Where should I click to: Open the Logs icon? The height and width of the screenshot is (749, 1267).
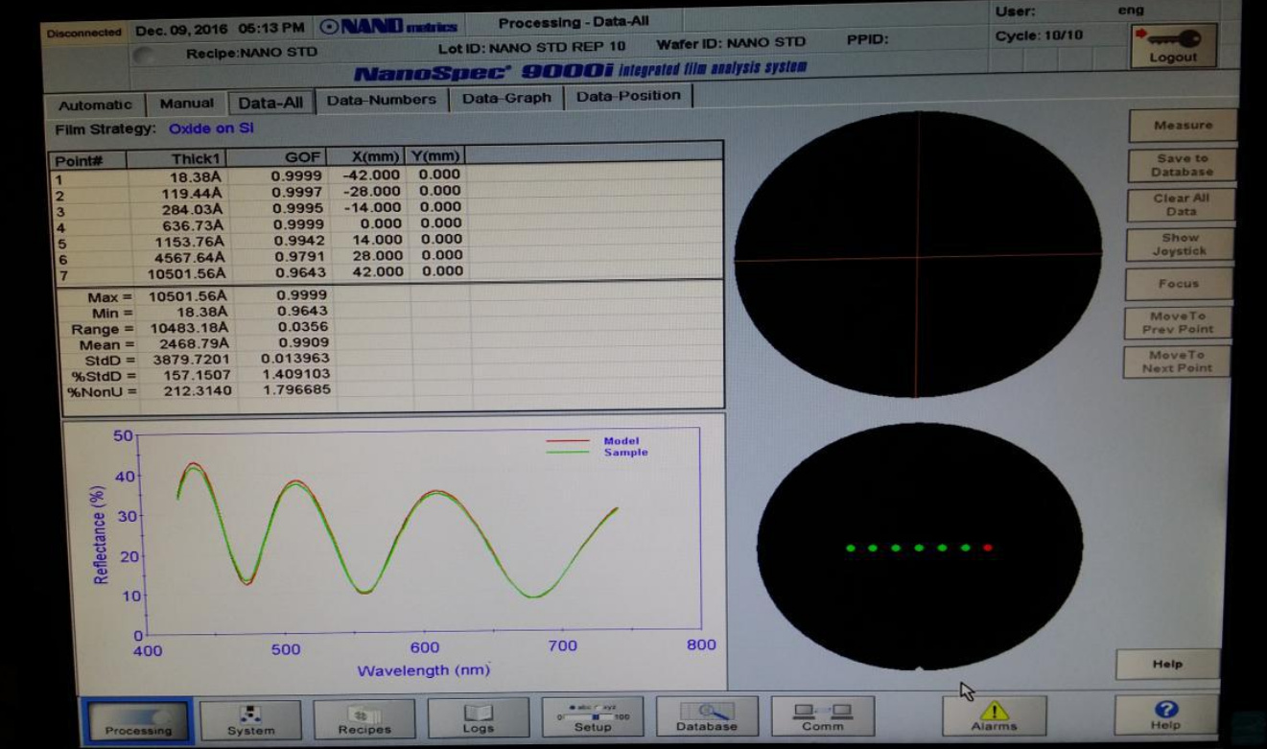pos(478,718)
